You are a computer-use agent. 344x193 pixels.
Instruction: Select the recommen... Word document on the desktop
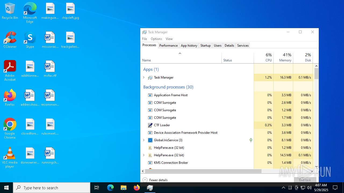[50, 98]
